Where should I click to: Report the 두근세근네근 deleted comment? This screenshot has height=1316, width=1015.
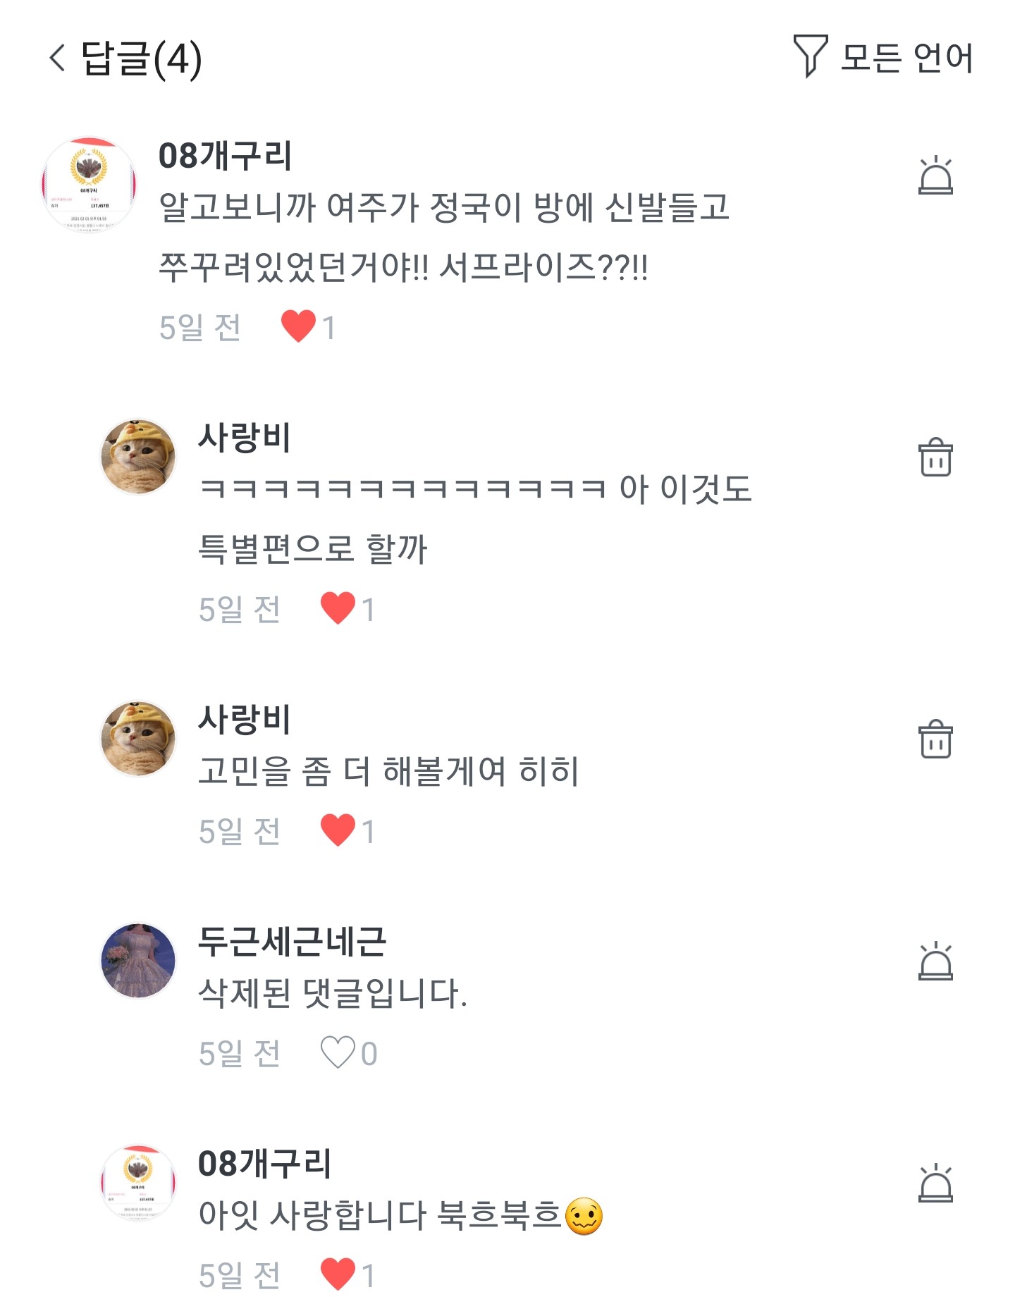935,961
